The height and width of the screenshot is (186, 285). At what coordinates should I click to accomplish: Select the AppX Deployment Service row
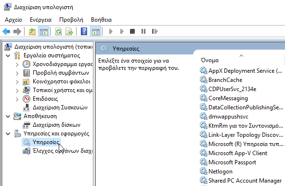(x=245, y=71)
